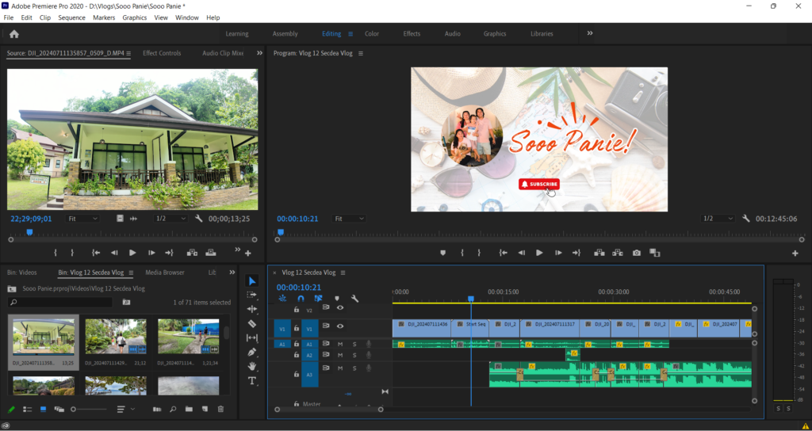Screen dimensions: 812x431
Task: Click New Bin folder icon in Project panel
Action: coord(189,410)
